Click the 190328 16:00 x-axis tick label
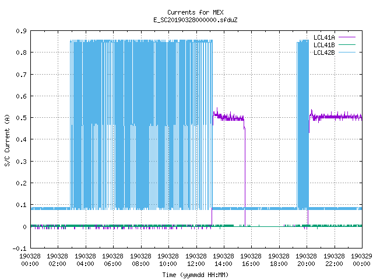The image size is (373, 280). coord(251,260)
